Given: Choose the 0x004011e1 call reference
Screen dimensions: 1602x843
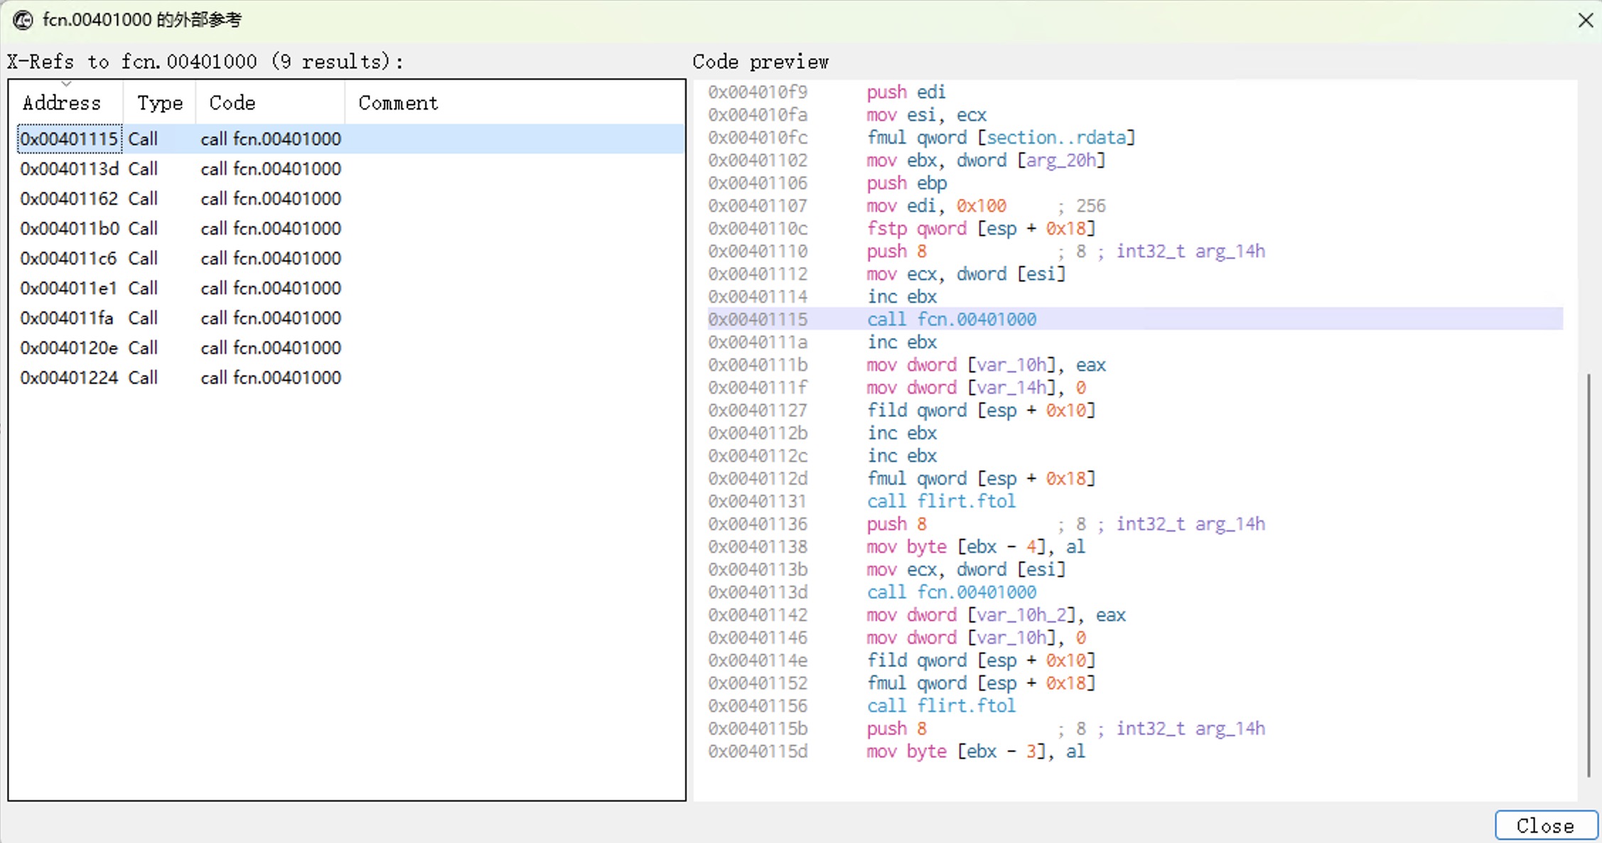Looking at the screenshot, I should (x=69, y=288).
